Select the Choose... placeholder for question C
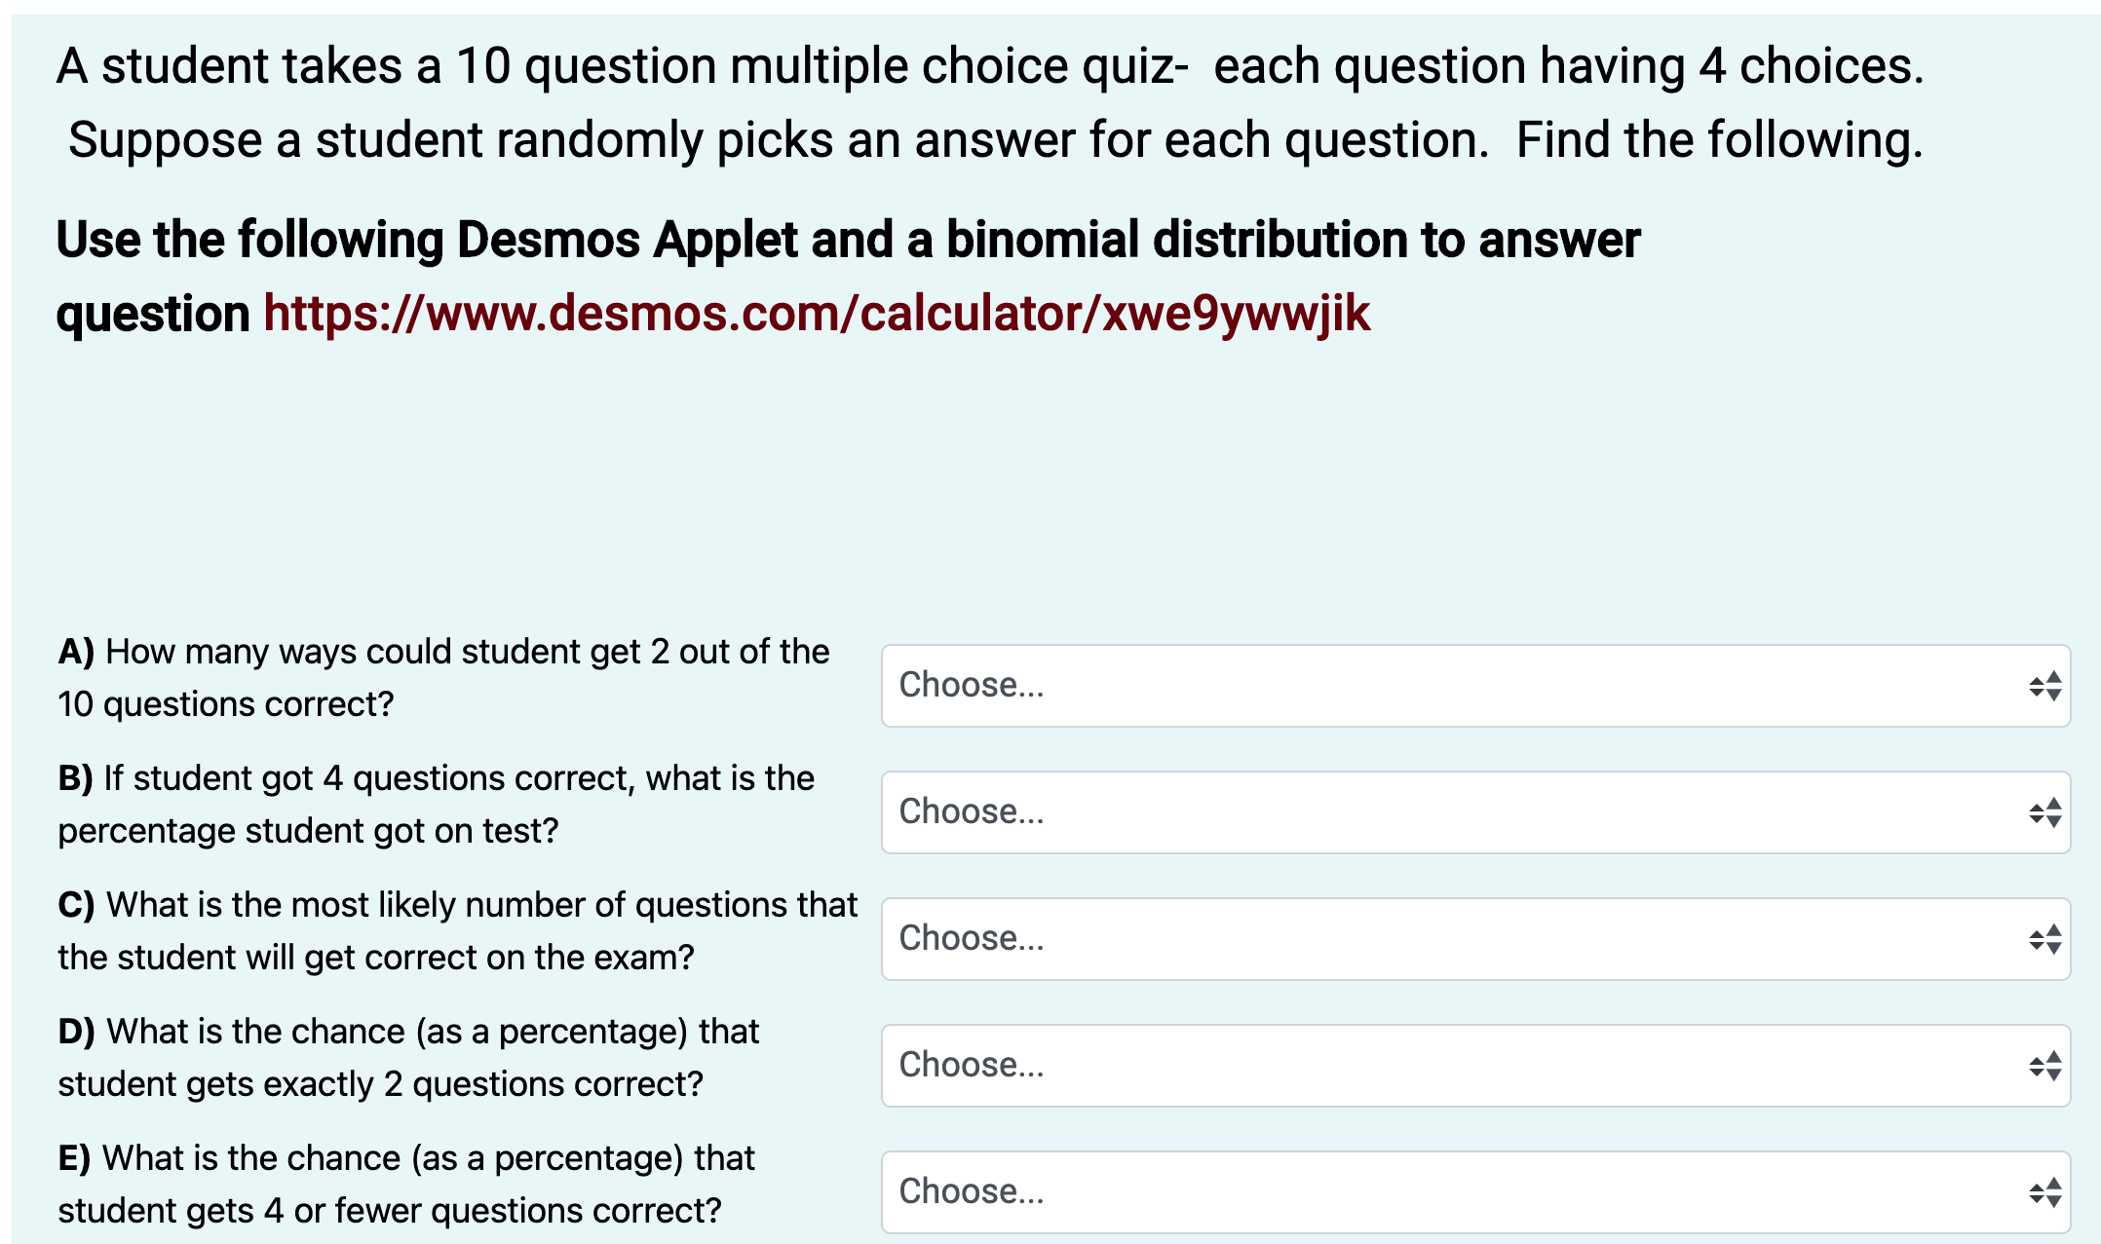Viewport: 2101px width, 1244px height. (972, 938)
